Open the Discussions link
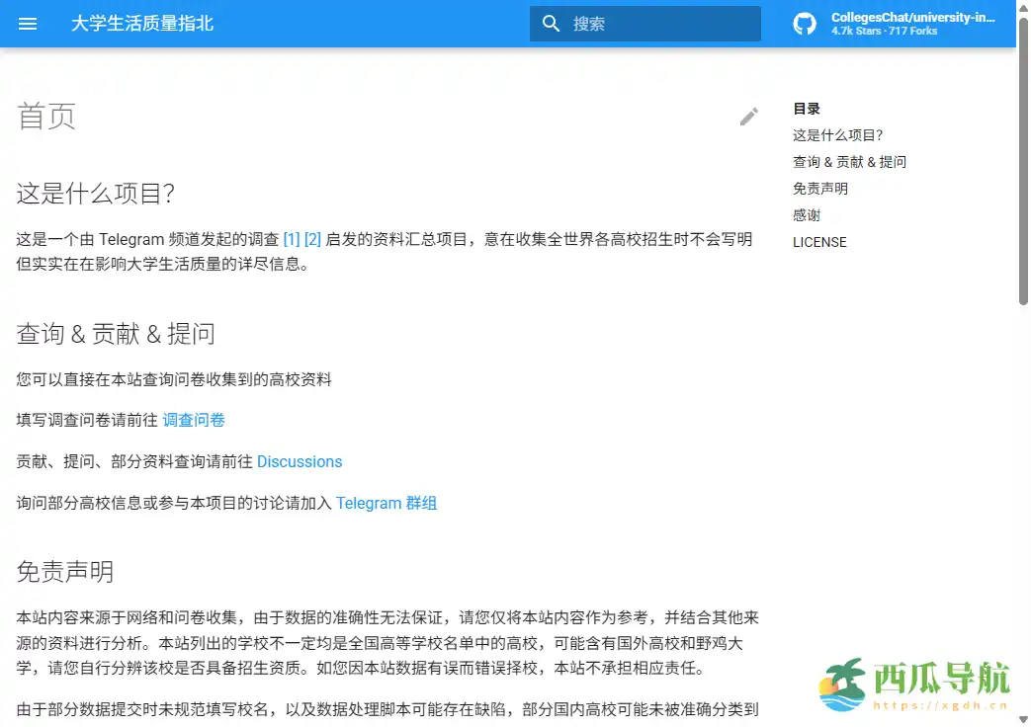1031x727 pixels. [300, 461]
